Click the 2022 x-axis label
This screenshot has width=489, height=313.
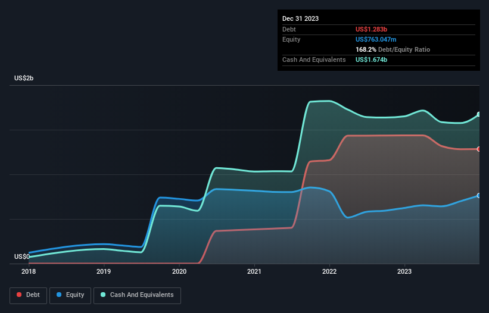pyautogui.click(x=329, y=271)
